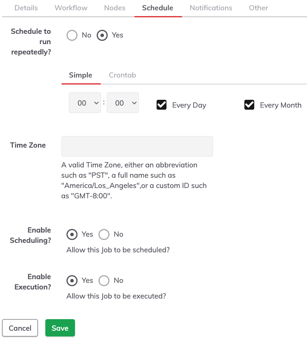Open the Other tab

(x=258, y=8)
